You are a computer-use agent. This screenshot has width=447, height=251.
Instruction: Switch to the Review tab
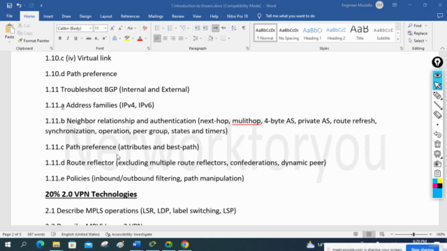coord(178,16)
